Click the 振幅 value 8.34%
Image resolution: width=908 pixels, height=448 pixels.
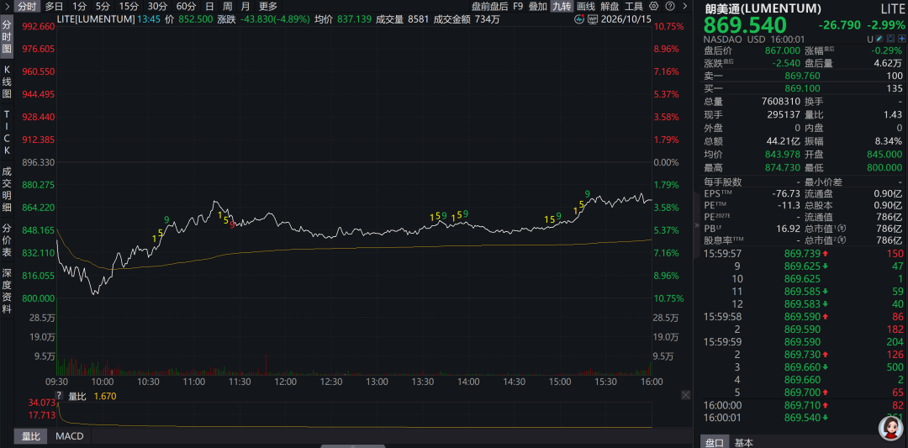click(890, 140)
